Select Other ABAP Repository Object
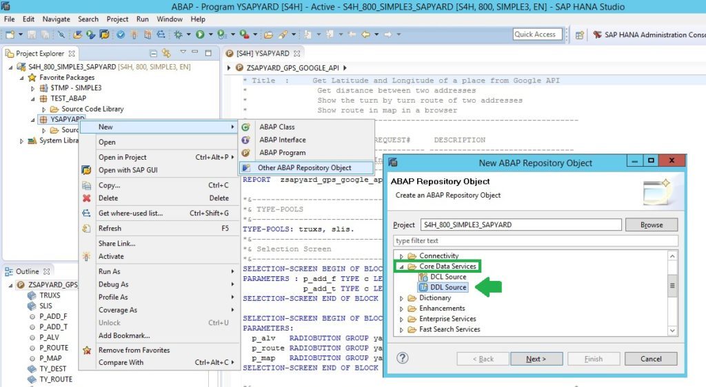706x387 pixels. click(306, 167)
